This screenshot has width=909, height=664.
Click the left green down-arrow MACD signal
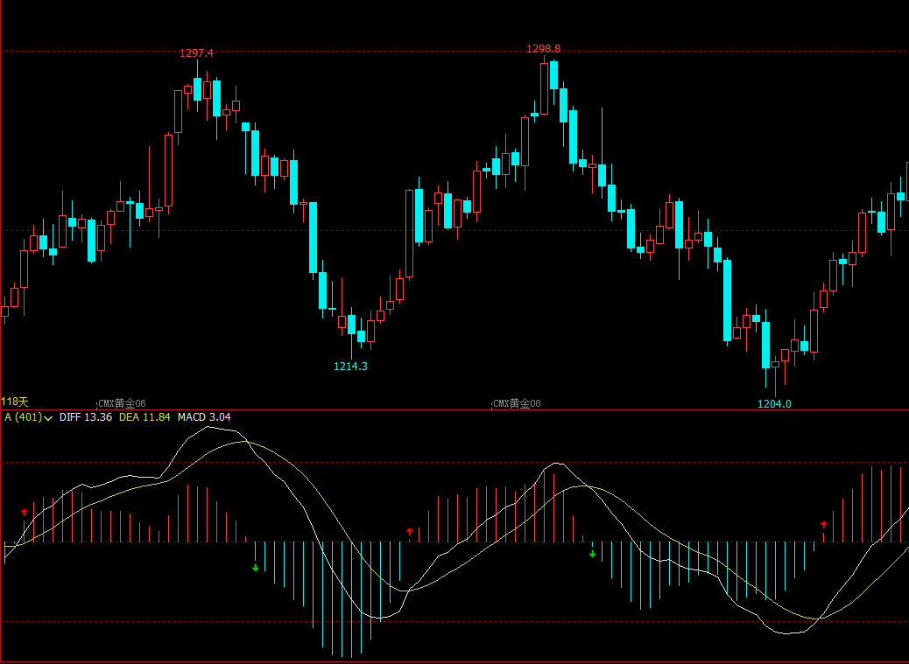click(256, 568)
